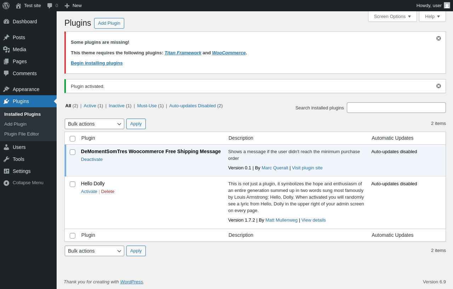Click the Search installed plugins field
The height and width of the screenshot is (289, 453).
tap(396, 108)
